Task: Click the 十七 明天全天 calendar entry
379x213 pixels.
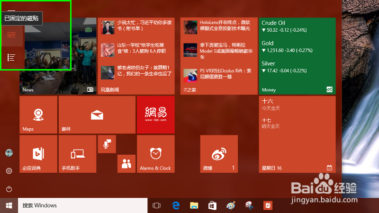Action: (x=271, y=123)
